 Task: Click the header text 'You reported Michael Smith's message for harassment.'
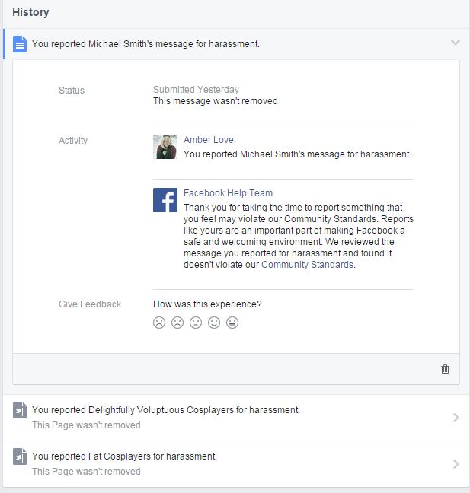[145, 43]
